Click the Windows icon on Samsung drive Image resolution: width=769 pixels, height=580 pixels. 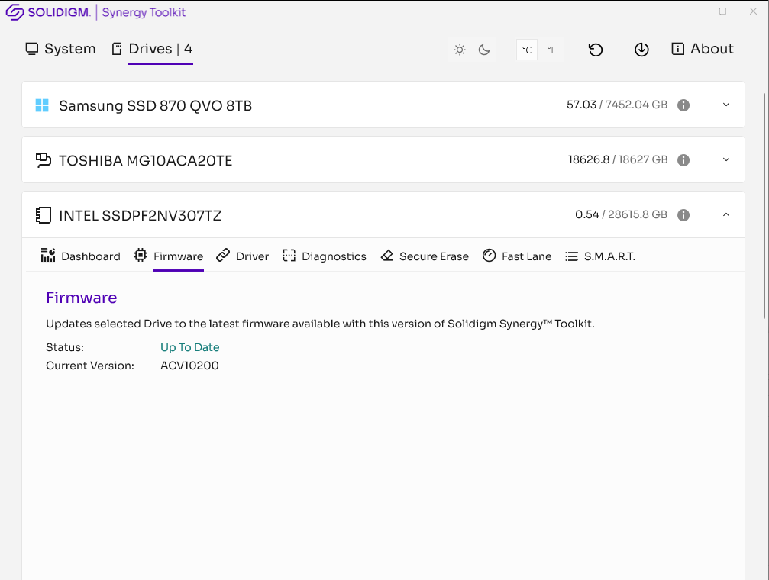tap(42, 105)
